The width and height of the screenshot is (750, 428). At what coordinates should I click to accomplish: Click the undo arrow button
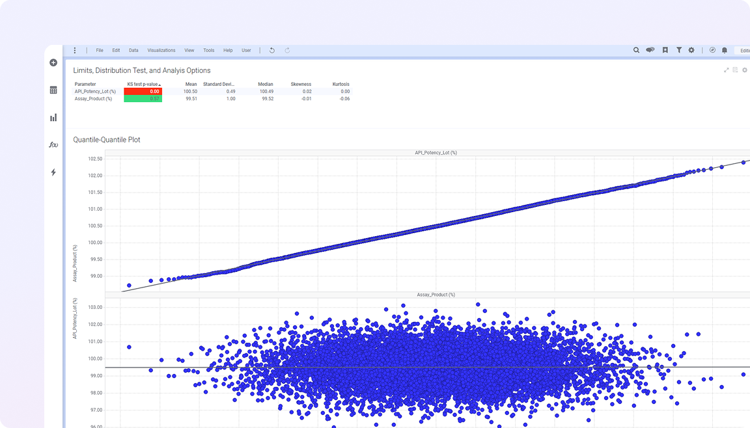(x=271, y=50)
